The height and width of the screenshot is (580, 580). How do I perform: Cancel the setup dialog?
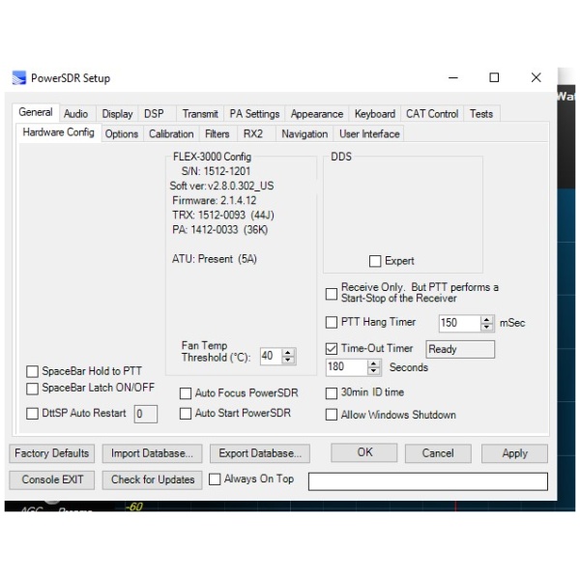point(438,453)
